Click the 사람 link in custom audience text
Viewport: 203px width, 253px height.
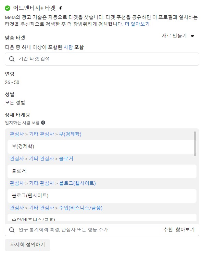68,47
